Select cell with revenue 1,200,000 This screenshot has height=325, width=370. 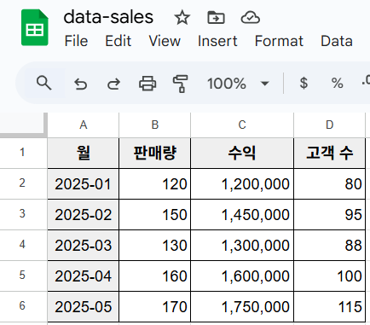coord(242,183)
